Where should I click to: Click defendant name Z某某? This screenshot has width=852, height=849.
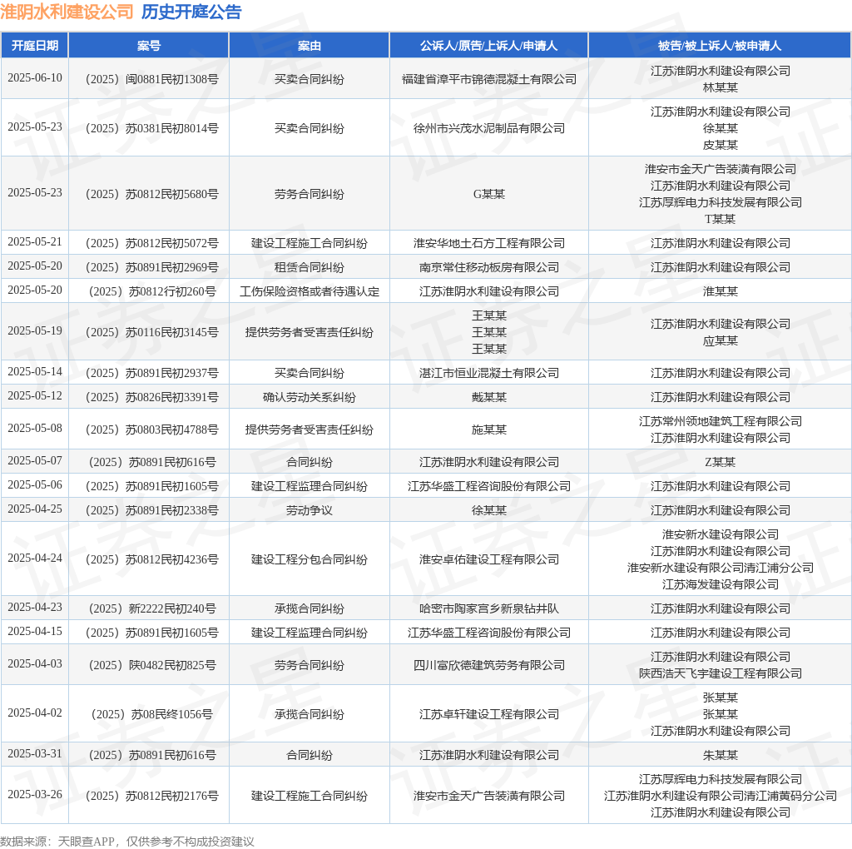tap(720, 462)
